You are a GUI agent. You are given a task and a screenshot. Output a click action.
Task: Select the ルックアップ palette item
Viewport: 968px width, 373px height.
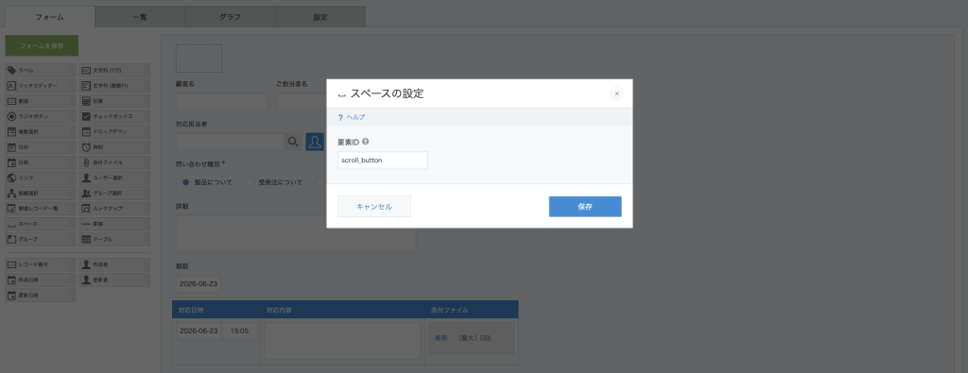click(x=114, y=209)
